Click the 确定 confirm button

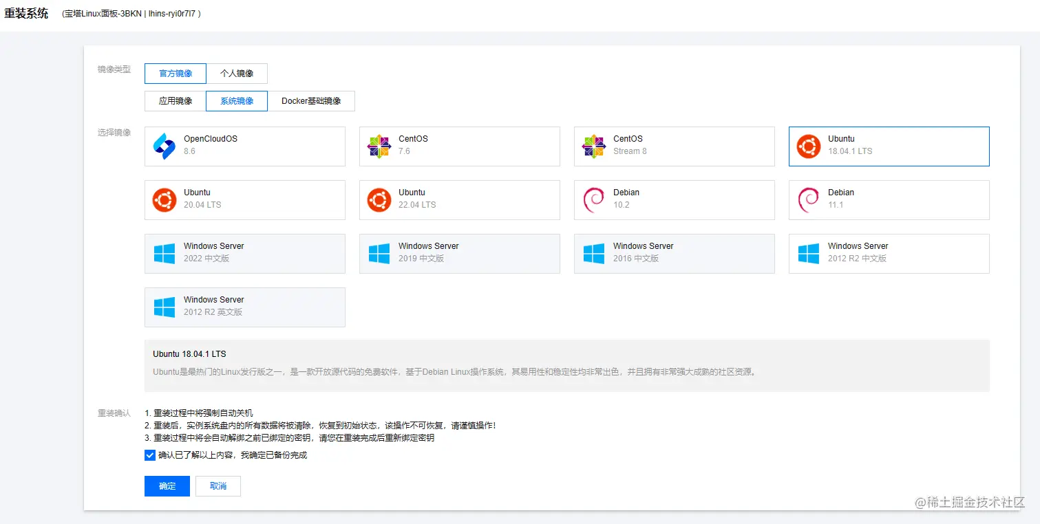click(x=167, y=486)
